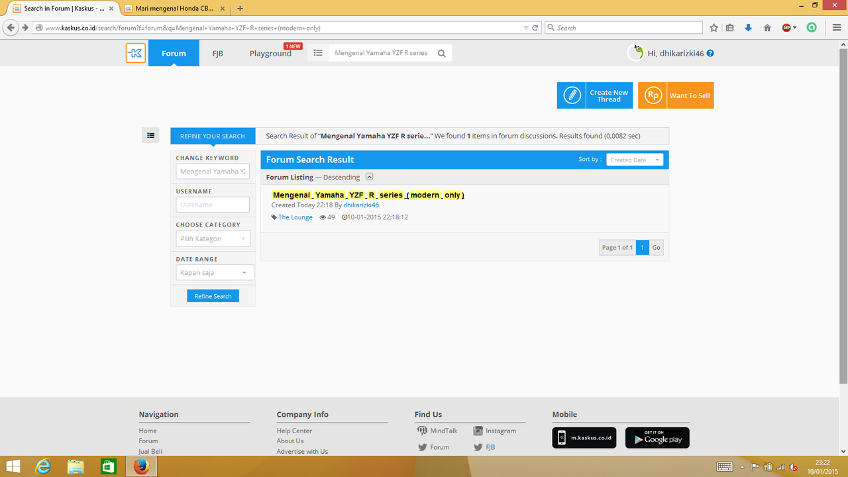Open the bookmarks list icon
The image size is (848, 477).
729,28
